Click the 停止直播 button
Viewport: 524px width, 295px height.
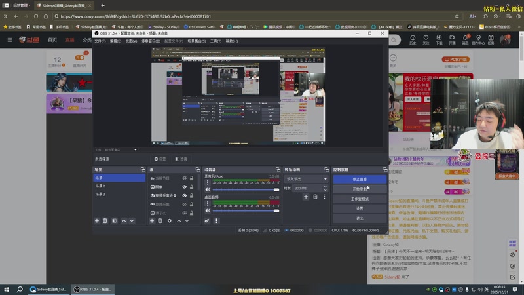pyautogui.click(x=360, y=179)
